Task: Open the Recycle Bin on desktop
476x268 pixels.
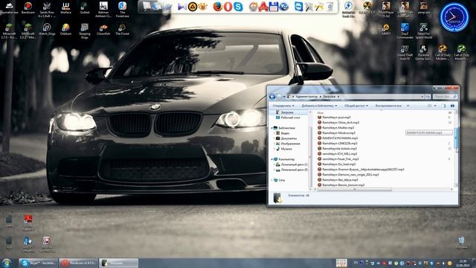Action: point(461,243)
